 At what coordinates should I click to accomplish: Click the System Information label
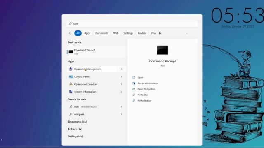click(85, 92)
